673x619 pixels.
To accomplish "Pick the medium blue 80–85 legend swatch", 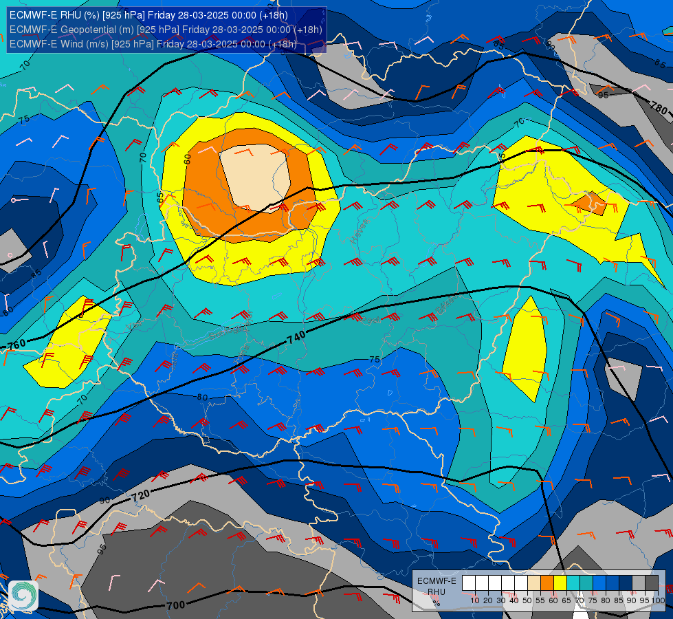I will tap(613, 583).
